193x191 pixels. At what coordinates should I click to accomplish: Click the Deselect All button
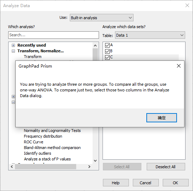click(x=166, y=167)
